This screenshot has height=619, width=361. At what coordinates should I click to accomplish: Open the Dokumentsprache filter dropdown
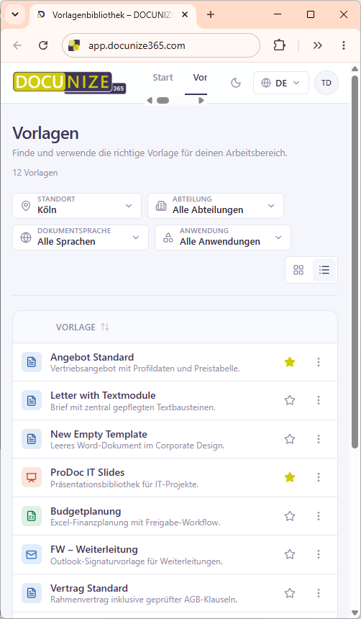point(81,238)
